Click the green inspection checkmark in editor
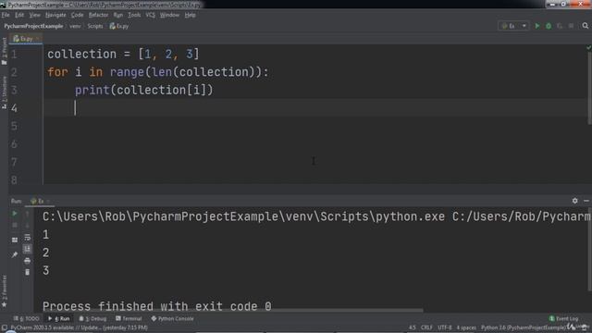592x333 pixels. coord(588,47)
